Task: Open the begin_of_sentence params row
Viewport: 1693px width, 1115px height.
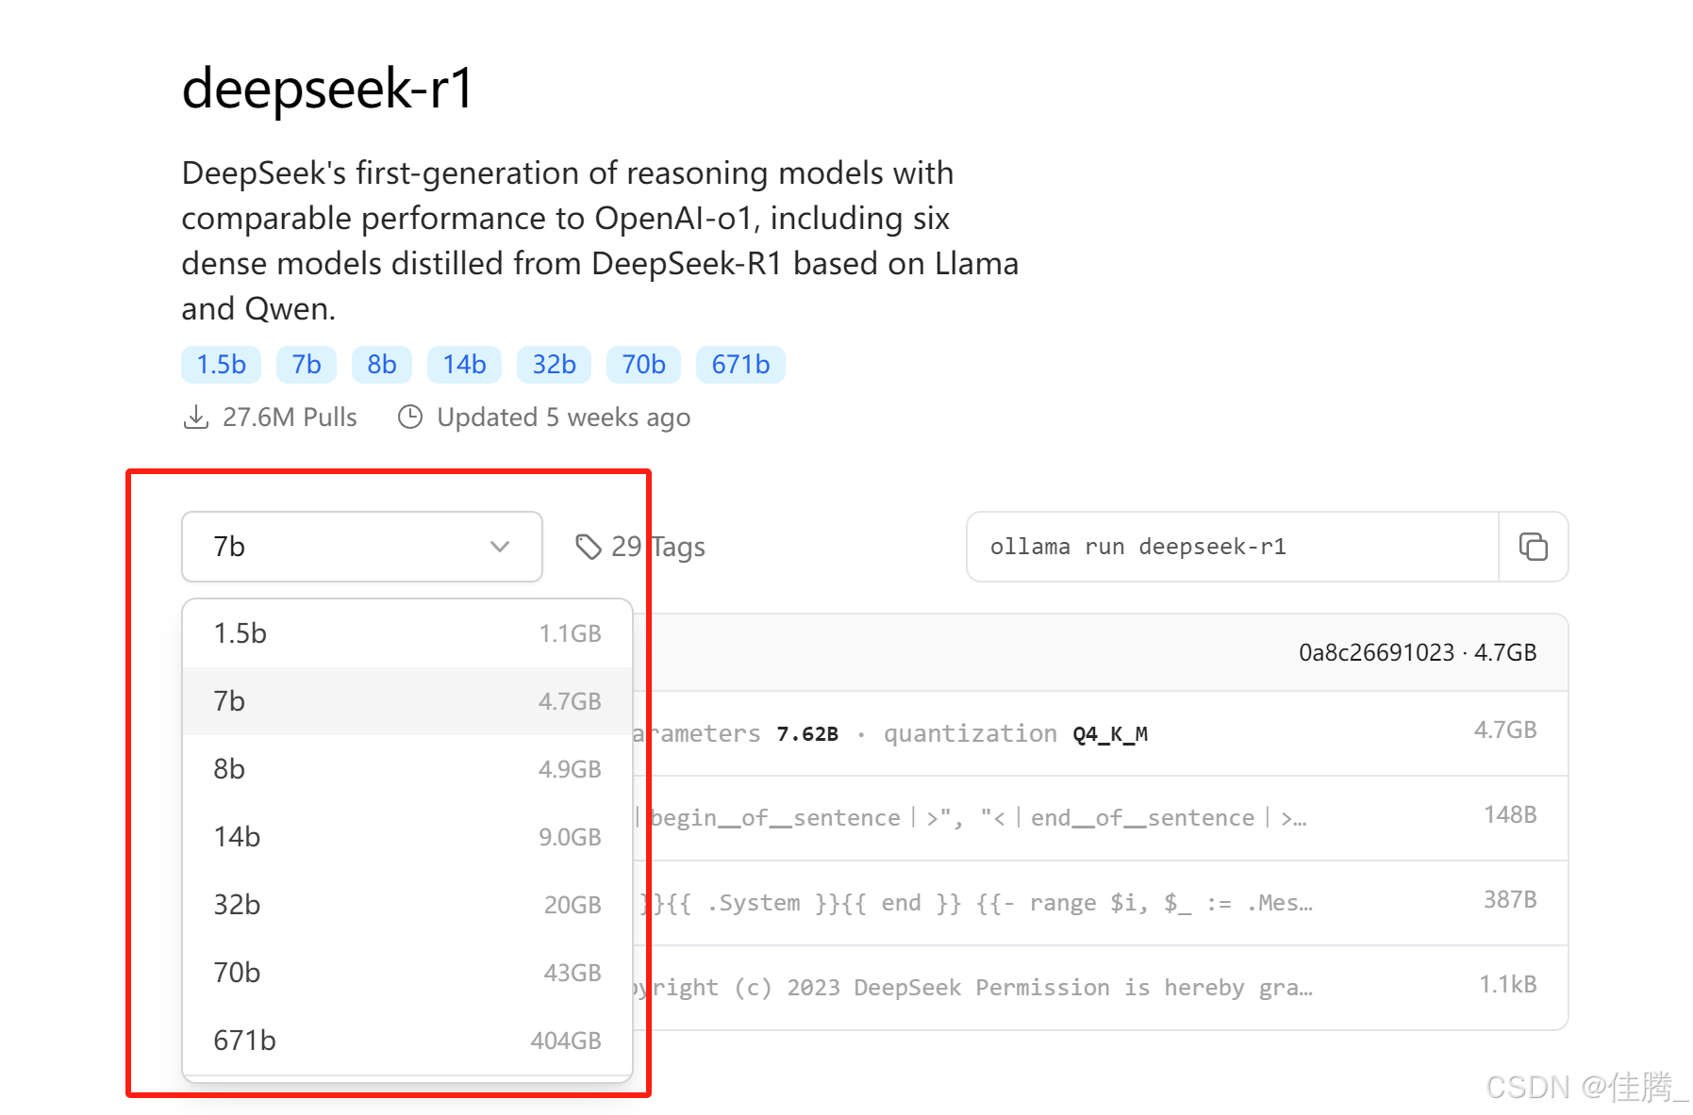Action: [x=1100, y=818]
